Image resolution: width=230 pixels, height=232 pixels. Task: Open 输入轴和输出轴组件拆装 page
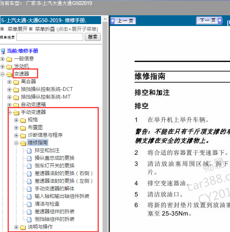point(62,196)
